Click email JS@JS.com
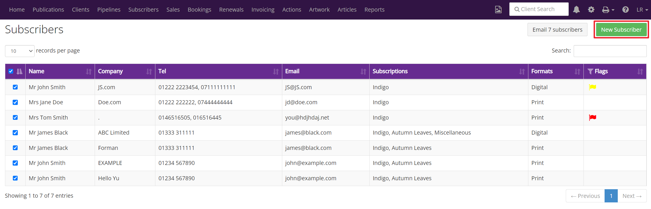 (298, 87)
